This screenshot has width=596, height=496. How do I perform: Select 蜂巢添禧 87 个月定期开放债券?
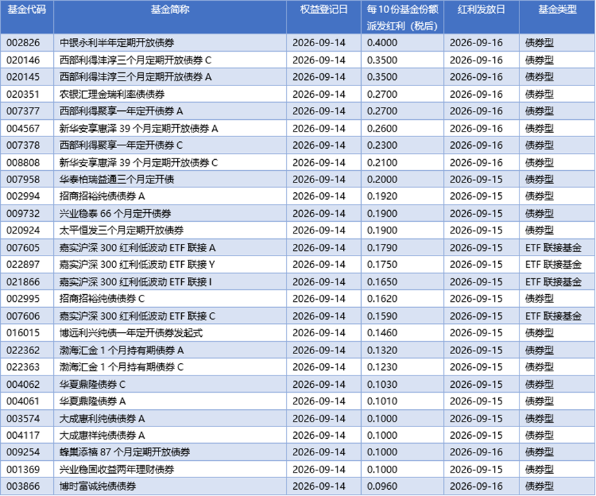click(x=125, y=453)
